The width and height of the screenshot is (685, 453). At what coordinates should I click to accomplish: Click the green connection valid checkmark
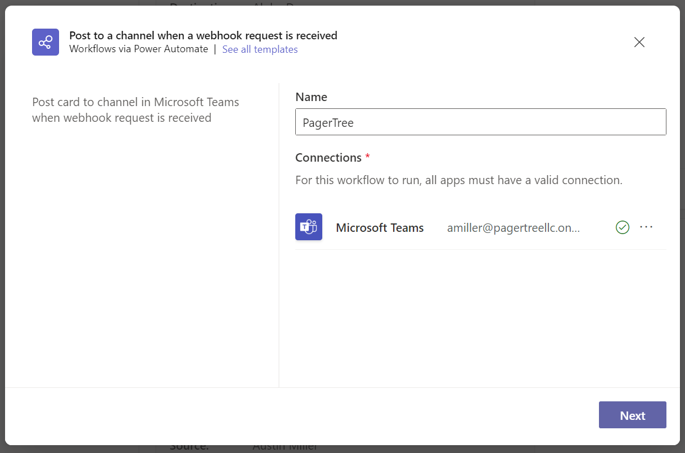pos(622,227)
